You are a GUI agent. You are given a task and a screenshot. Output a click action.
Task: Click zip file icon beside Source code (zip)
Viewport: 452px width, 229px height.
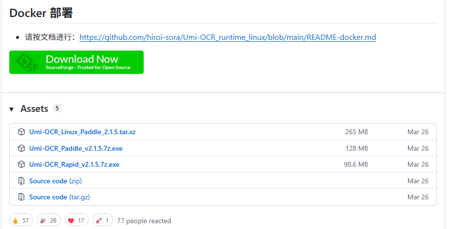(x=21, y=181)
